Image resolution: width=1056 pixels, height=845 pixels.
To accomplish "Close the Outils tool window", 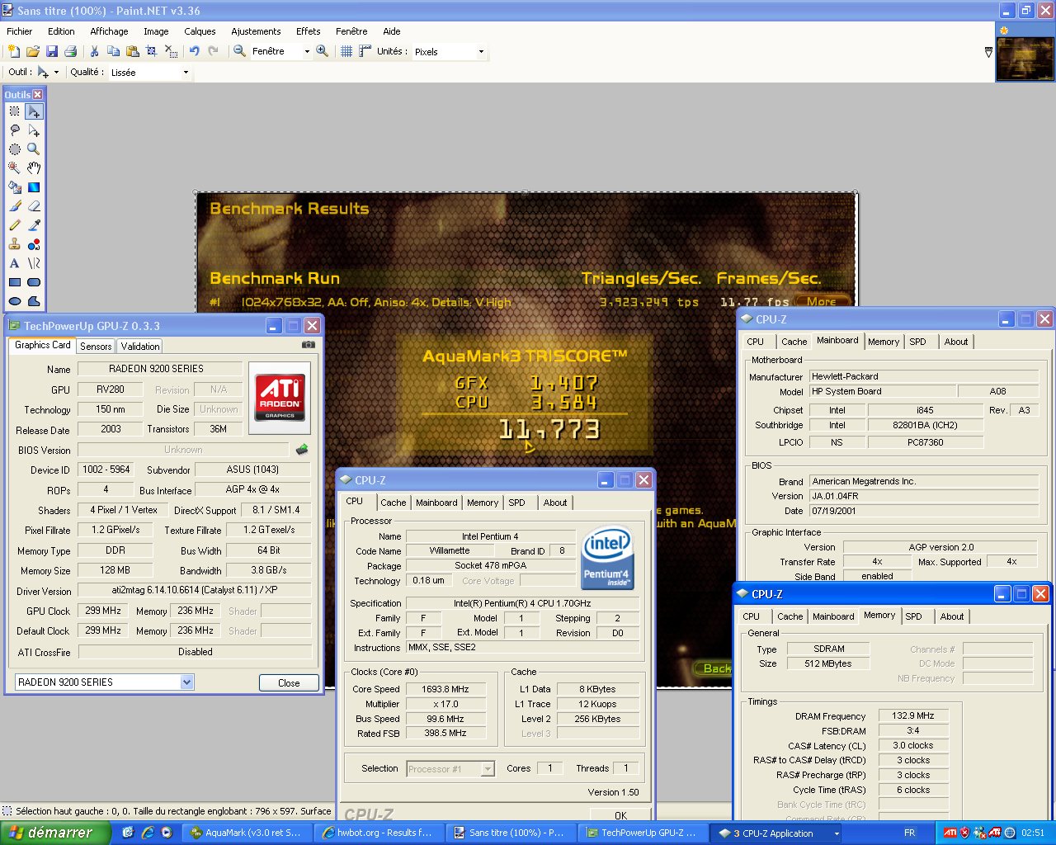I will 38,95.
